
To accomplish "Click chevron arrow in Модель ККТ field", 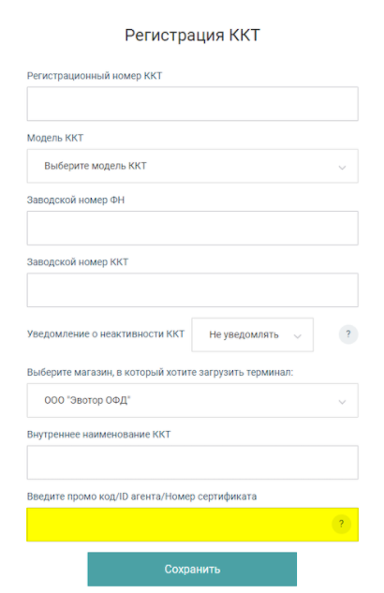I will pyautogui.click(x=342, y=167).
